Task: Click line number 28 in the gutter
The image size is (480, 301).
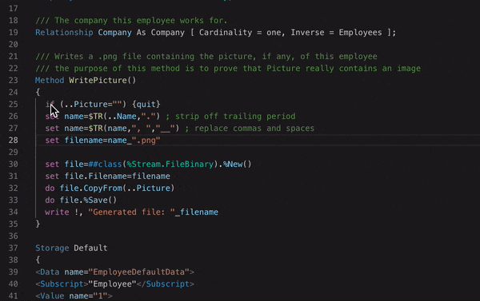Action: (13, 141)
